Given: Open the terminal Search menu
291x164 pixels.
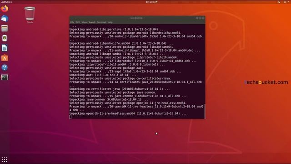Looking at the screenshot, I should coord(92,22).
